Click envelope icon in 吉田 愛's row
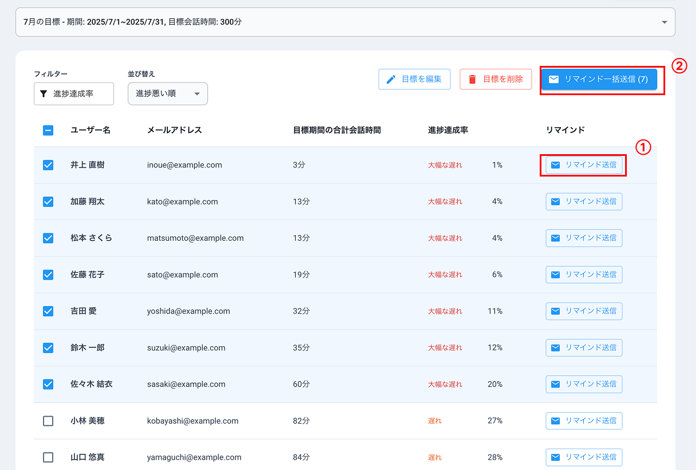 coord(555,311)
